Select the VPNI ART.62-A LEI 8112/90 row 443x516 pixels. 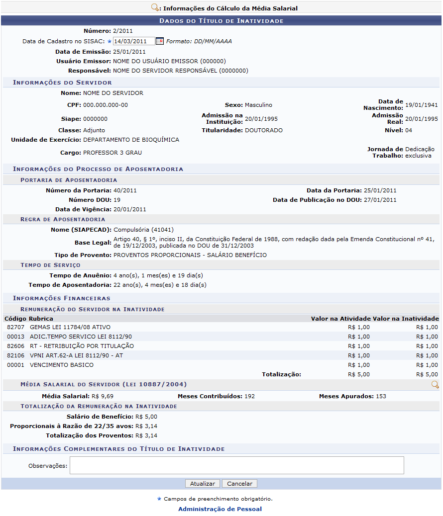(x=76, y=355)
